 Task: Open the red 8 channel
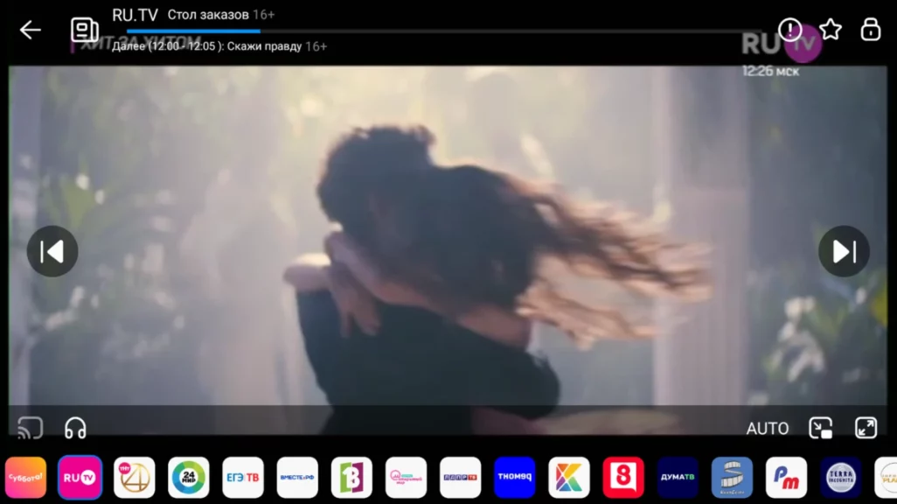click(623, 478)
